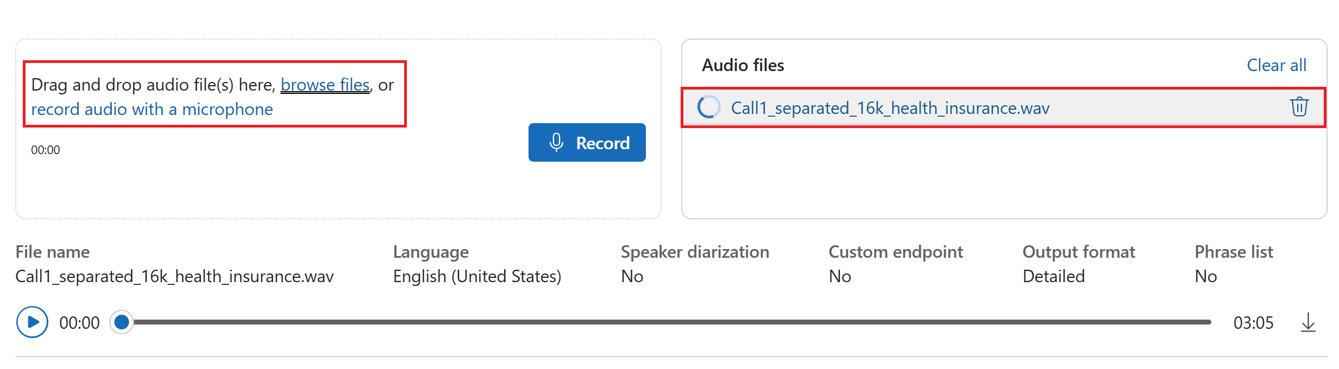Click the Custom endpoint label

click(x=895, y=252)
